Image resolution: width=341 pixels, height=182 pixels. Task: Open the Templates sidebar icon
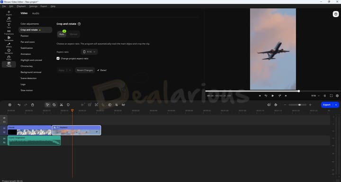pyautogui.click(x=9, y=38)
